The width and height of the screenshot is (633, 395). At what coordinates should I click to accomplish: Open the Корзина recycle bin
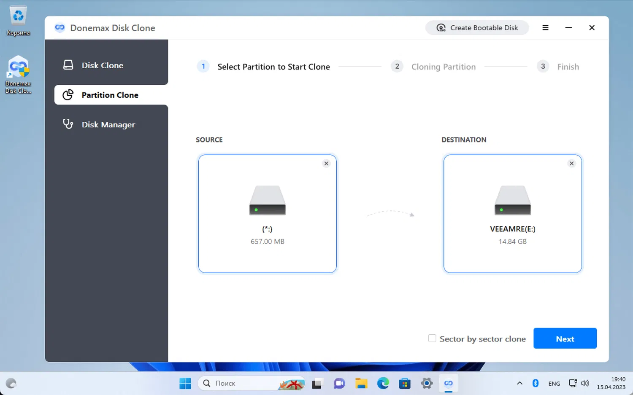point(18,15)
